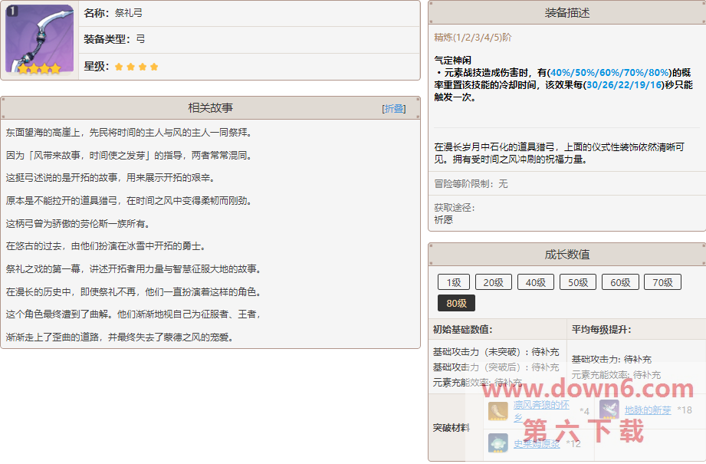Click the 史莱姆原浆 material icon
This screenshot has height=464, width=706.
click(x=498, y=443)
